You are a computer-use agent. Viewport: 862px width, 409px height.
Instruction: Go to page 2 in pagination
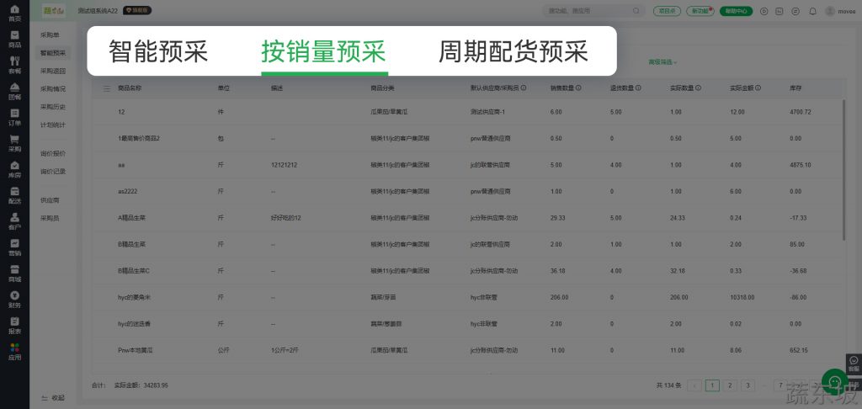click(x=730, y=385)
